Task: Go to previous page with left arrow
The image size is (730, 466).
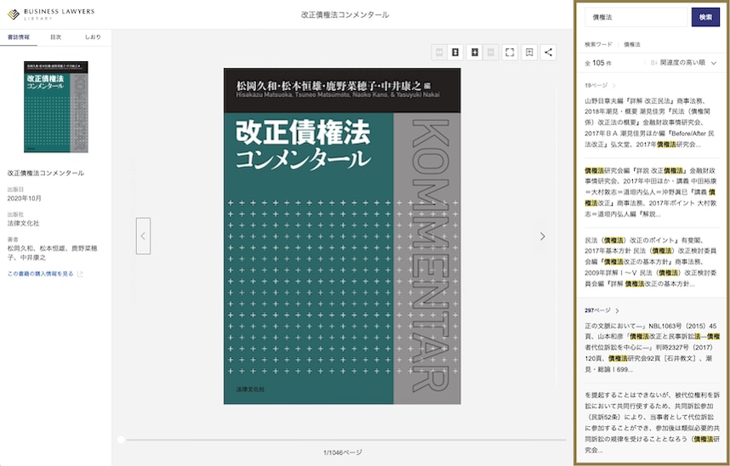Action: [x=144, y=236]
